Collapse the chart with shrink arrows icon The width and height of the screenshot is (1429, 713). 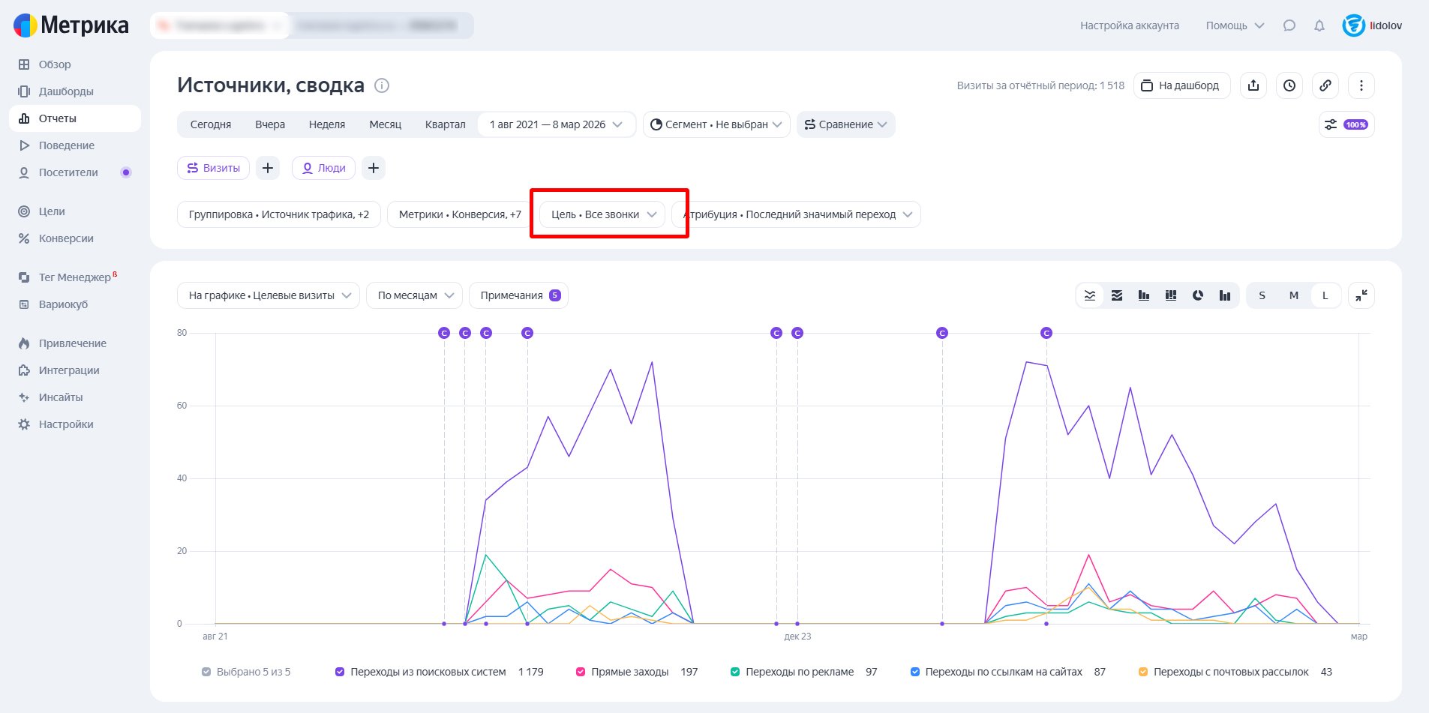tap(1361, 295)
